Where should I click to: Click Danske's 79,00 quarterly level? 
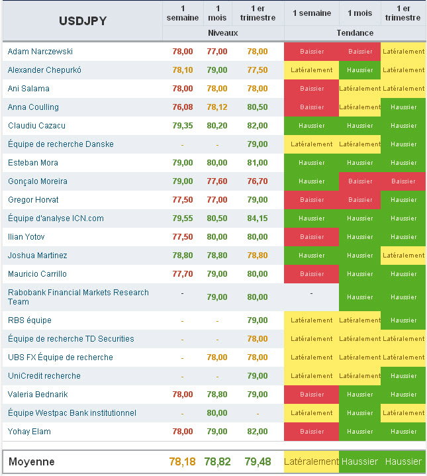pos(258,144)
